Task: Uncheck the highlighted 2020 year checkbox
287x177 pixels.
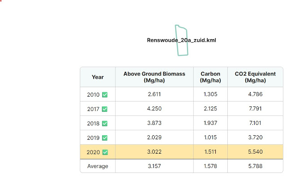Action: coord(105,152)
